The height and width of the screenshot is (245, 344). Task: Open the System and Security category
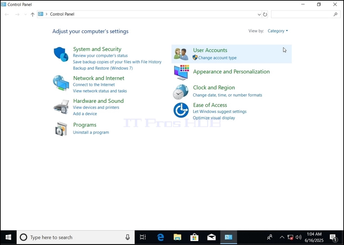(97, 49)
